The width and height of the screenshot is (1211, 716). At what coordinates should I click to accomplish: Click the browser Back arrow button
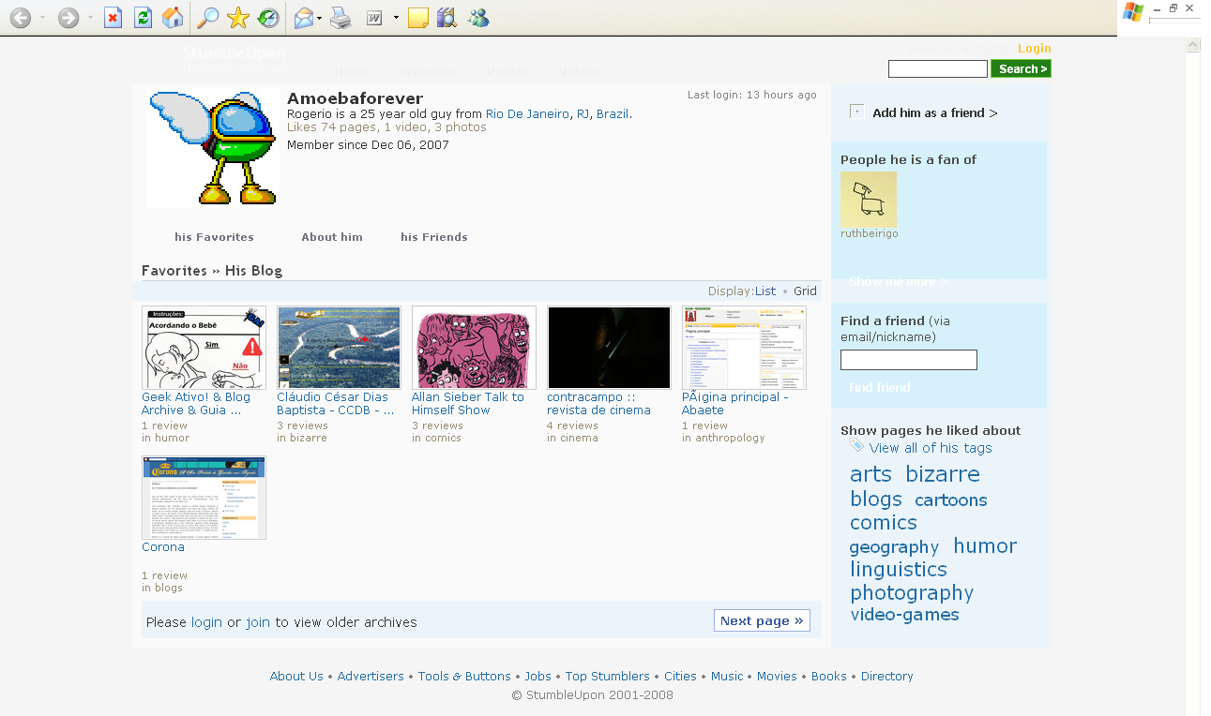tap(20, 18)
